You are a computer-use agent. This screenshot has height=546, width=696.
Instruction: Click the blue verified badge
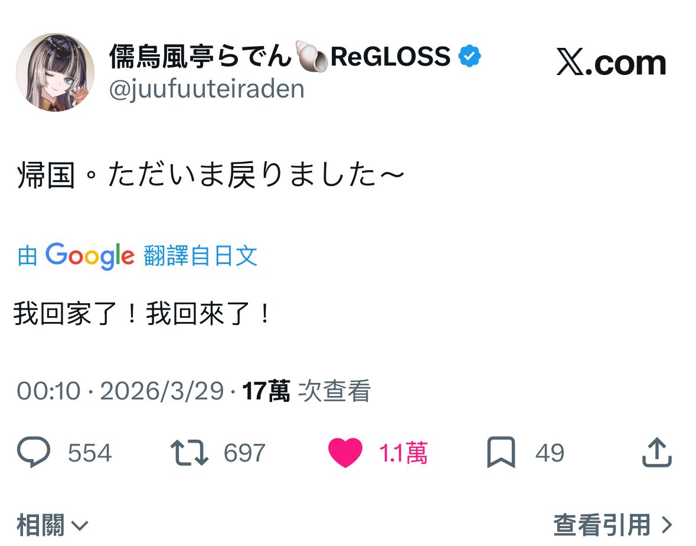coord(470,57)
